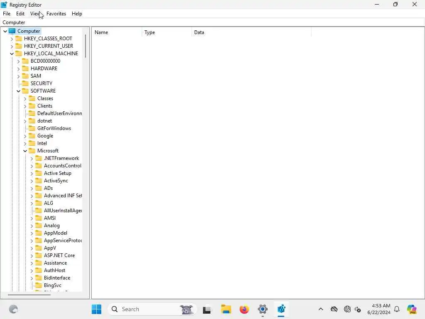This screenshot has width=425, height=319.
Task: Open the File menu
Action: click(7, 14)
